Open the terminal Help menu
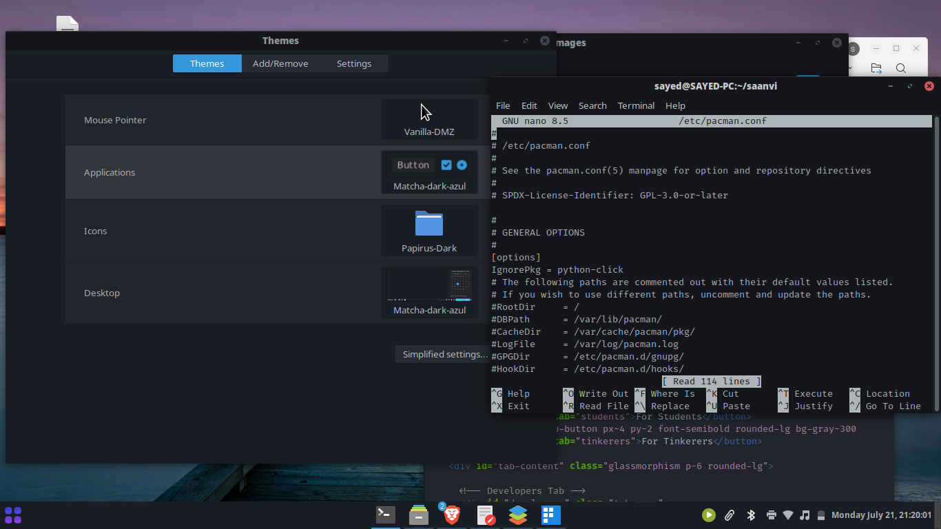Viewport: 941px width, 529px height. [675, 105]
